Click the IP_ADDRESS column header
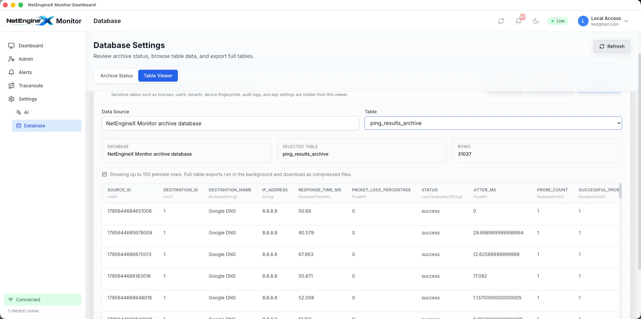The height and width of the screenshot is (319, 641). tap(275, 190)
